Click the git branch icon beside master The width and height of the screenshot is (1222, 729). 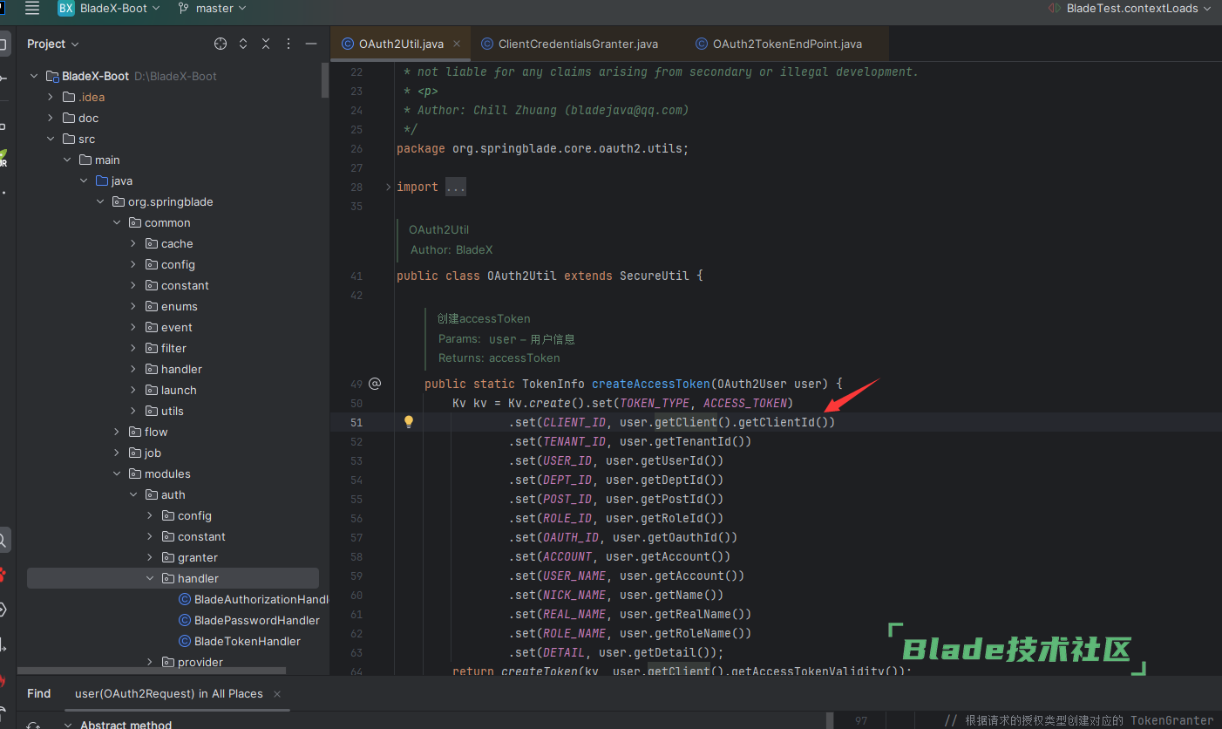click(184, 8)
